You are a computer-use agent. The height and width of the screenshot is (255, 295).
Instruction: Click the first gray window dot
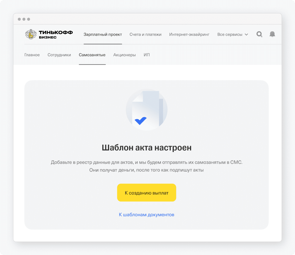pyautogui.click(x=19, y=19)
